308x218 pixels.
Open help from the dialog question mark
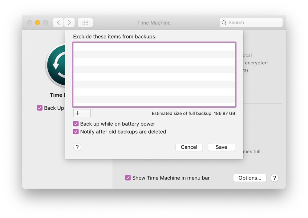[77, 147]
